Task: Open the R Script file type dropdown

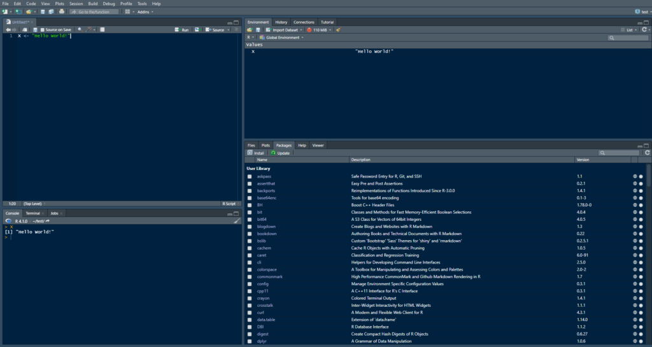Action: point(230,204)
